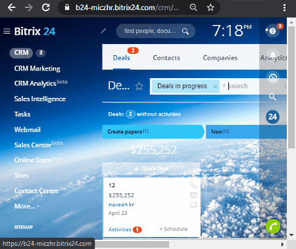Open Webmail

coord(28,129)
